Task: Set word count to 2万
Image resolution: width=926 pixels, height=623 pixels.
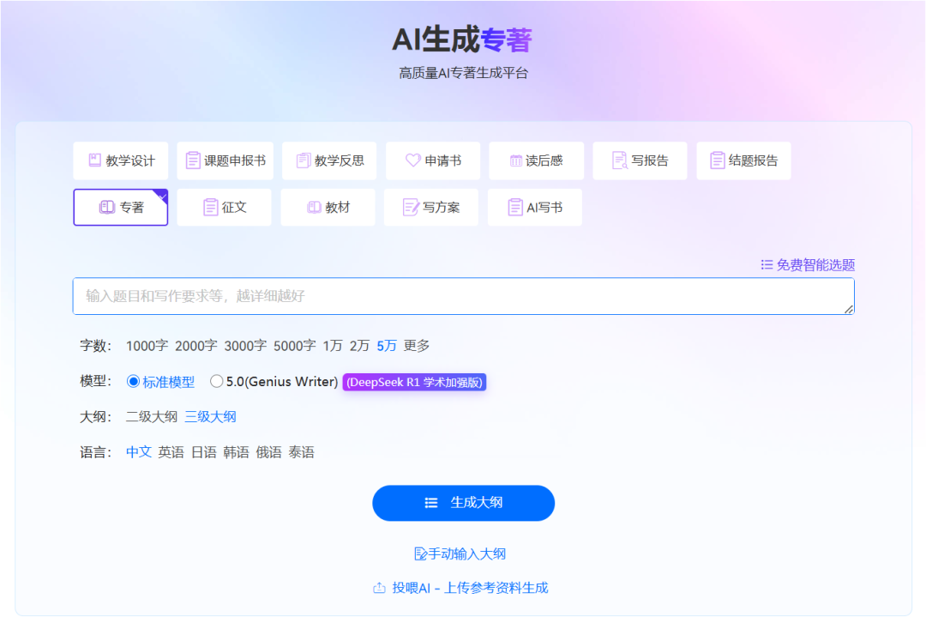Action: 359,346
